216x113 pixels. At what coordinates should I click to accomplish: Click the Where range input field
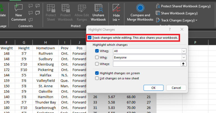click(147, 64)
